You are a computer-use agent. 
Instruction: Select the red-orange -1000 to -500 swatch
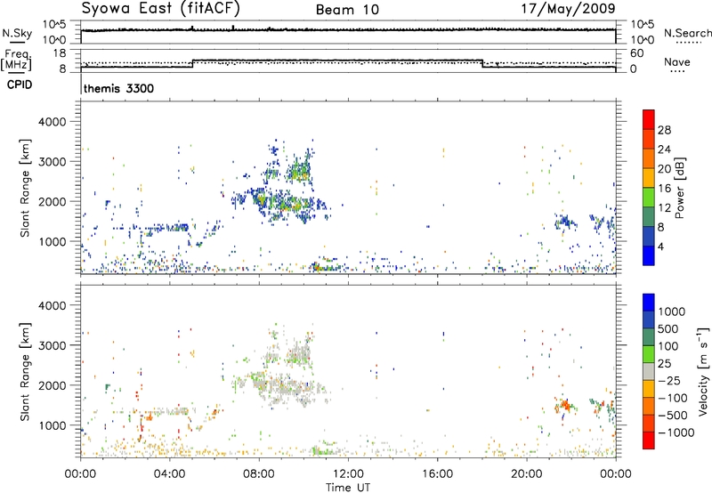[649, 423]
